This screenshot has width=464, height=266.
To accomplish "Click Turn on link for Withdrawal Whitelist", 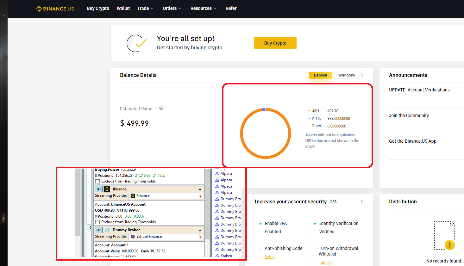I will [x=325, y=263].
